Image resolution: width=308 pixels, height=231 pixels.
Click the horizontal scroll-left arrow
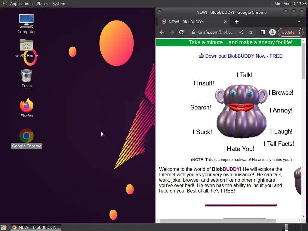158,221
